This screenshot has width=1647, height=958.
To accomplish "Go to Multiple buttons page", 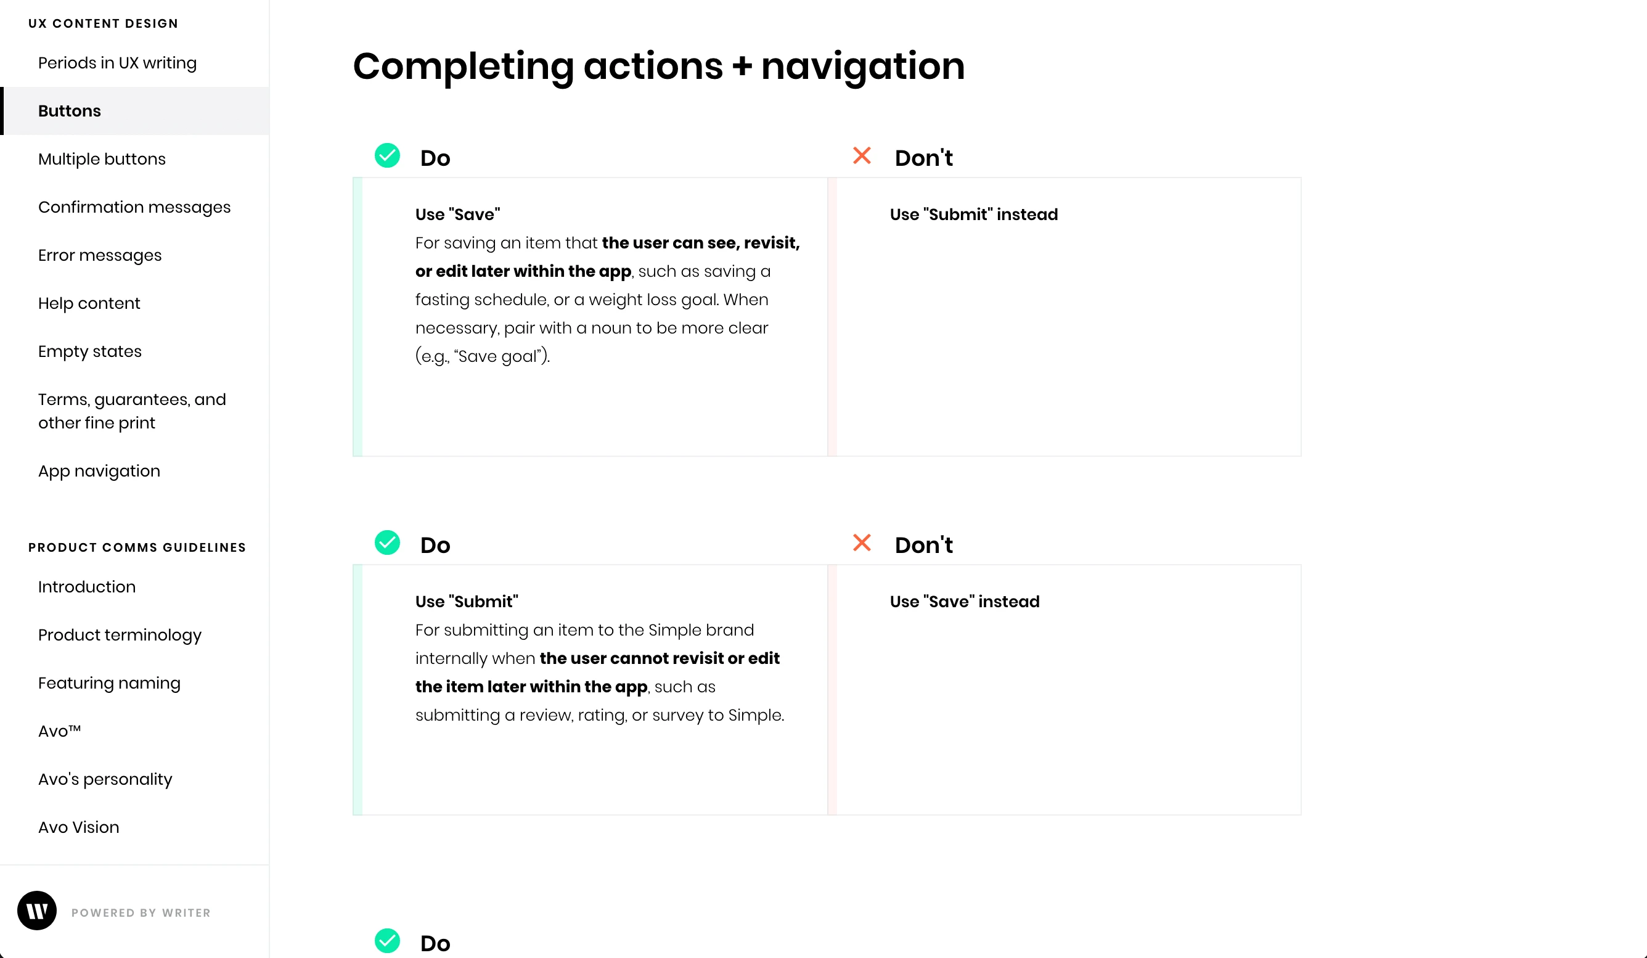I will (x=102, y=159).
